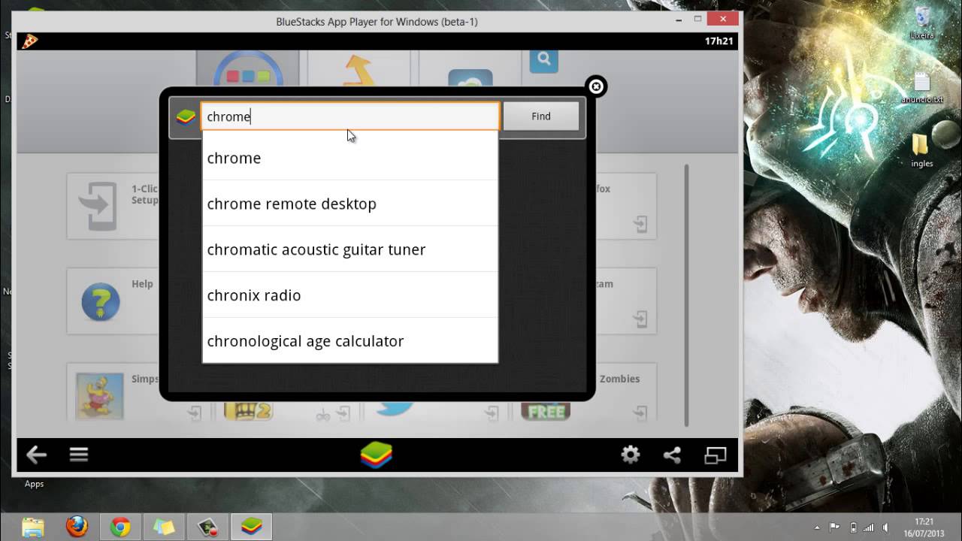Select anuncio.txt file on desktop
This screenshot has height=541, width=962.
click(921, 87)
